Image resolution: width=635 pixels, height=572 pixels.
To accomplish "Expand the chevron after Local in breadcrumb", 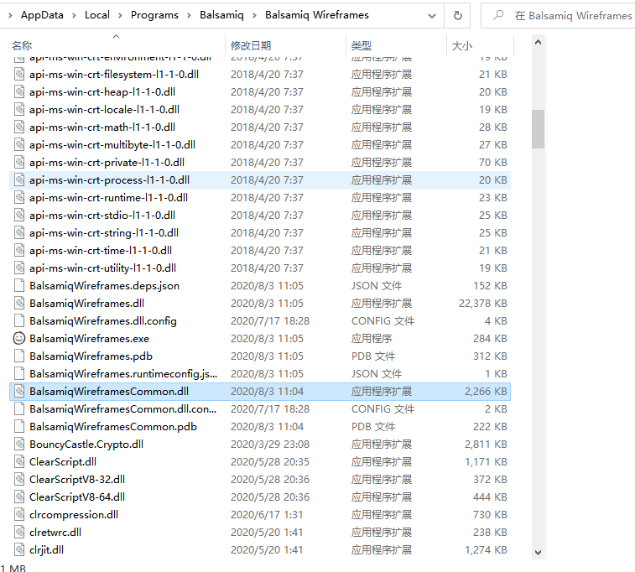I will tap(120, 15).
